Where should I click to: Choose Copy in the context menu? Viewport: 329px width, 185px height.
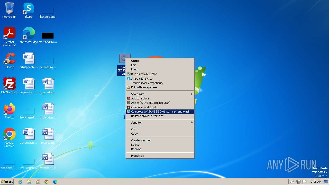pyautogui.click(x=160, y=134)
